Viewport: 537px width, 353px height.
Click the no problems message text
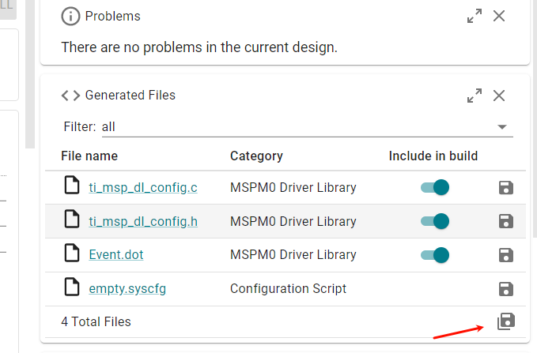(199, 47)
